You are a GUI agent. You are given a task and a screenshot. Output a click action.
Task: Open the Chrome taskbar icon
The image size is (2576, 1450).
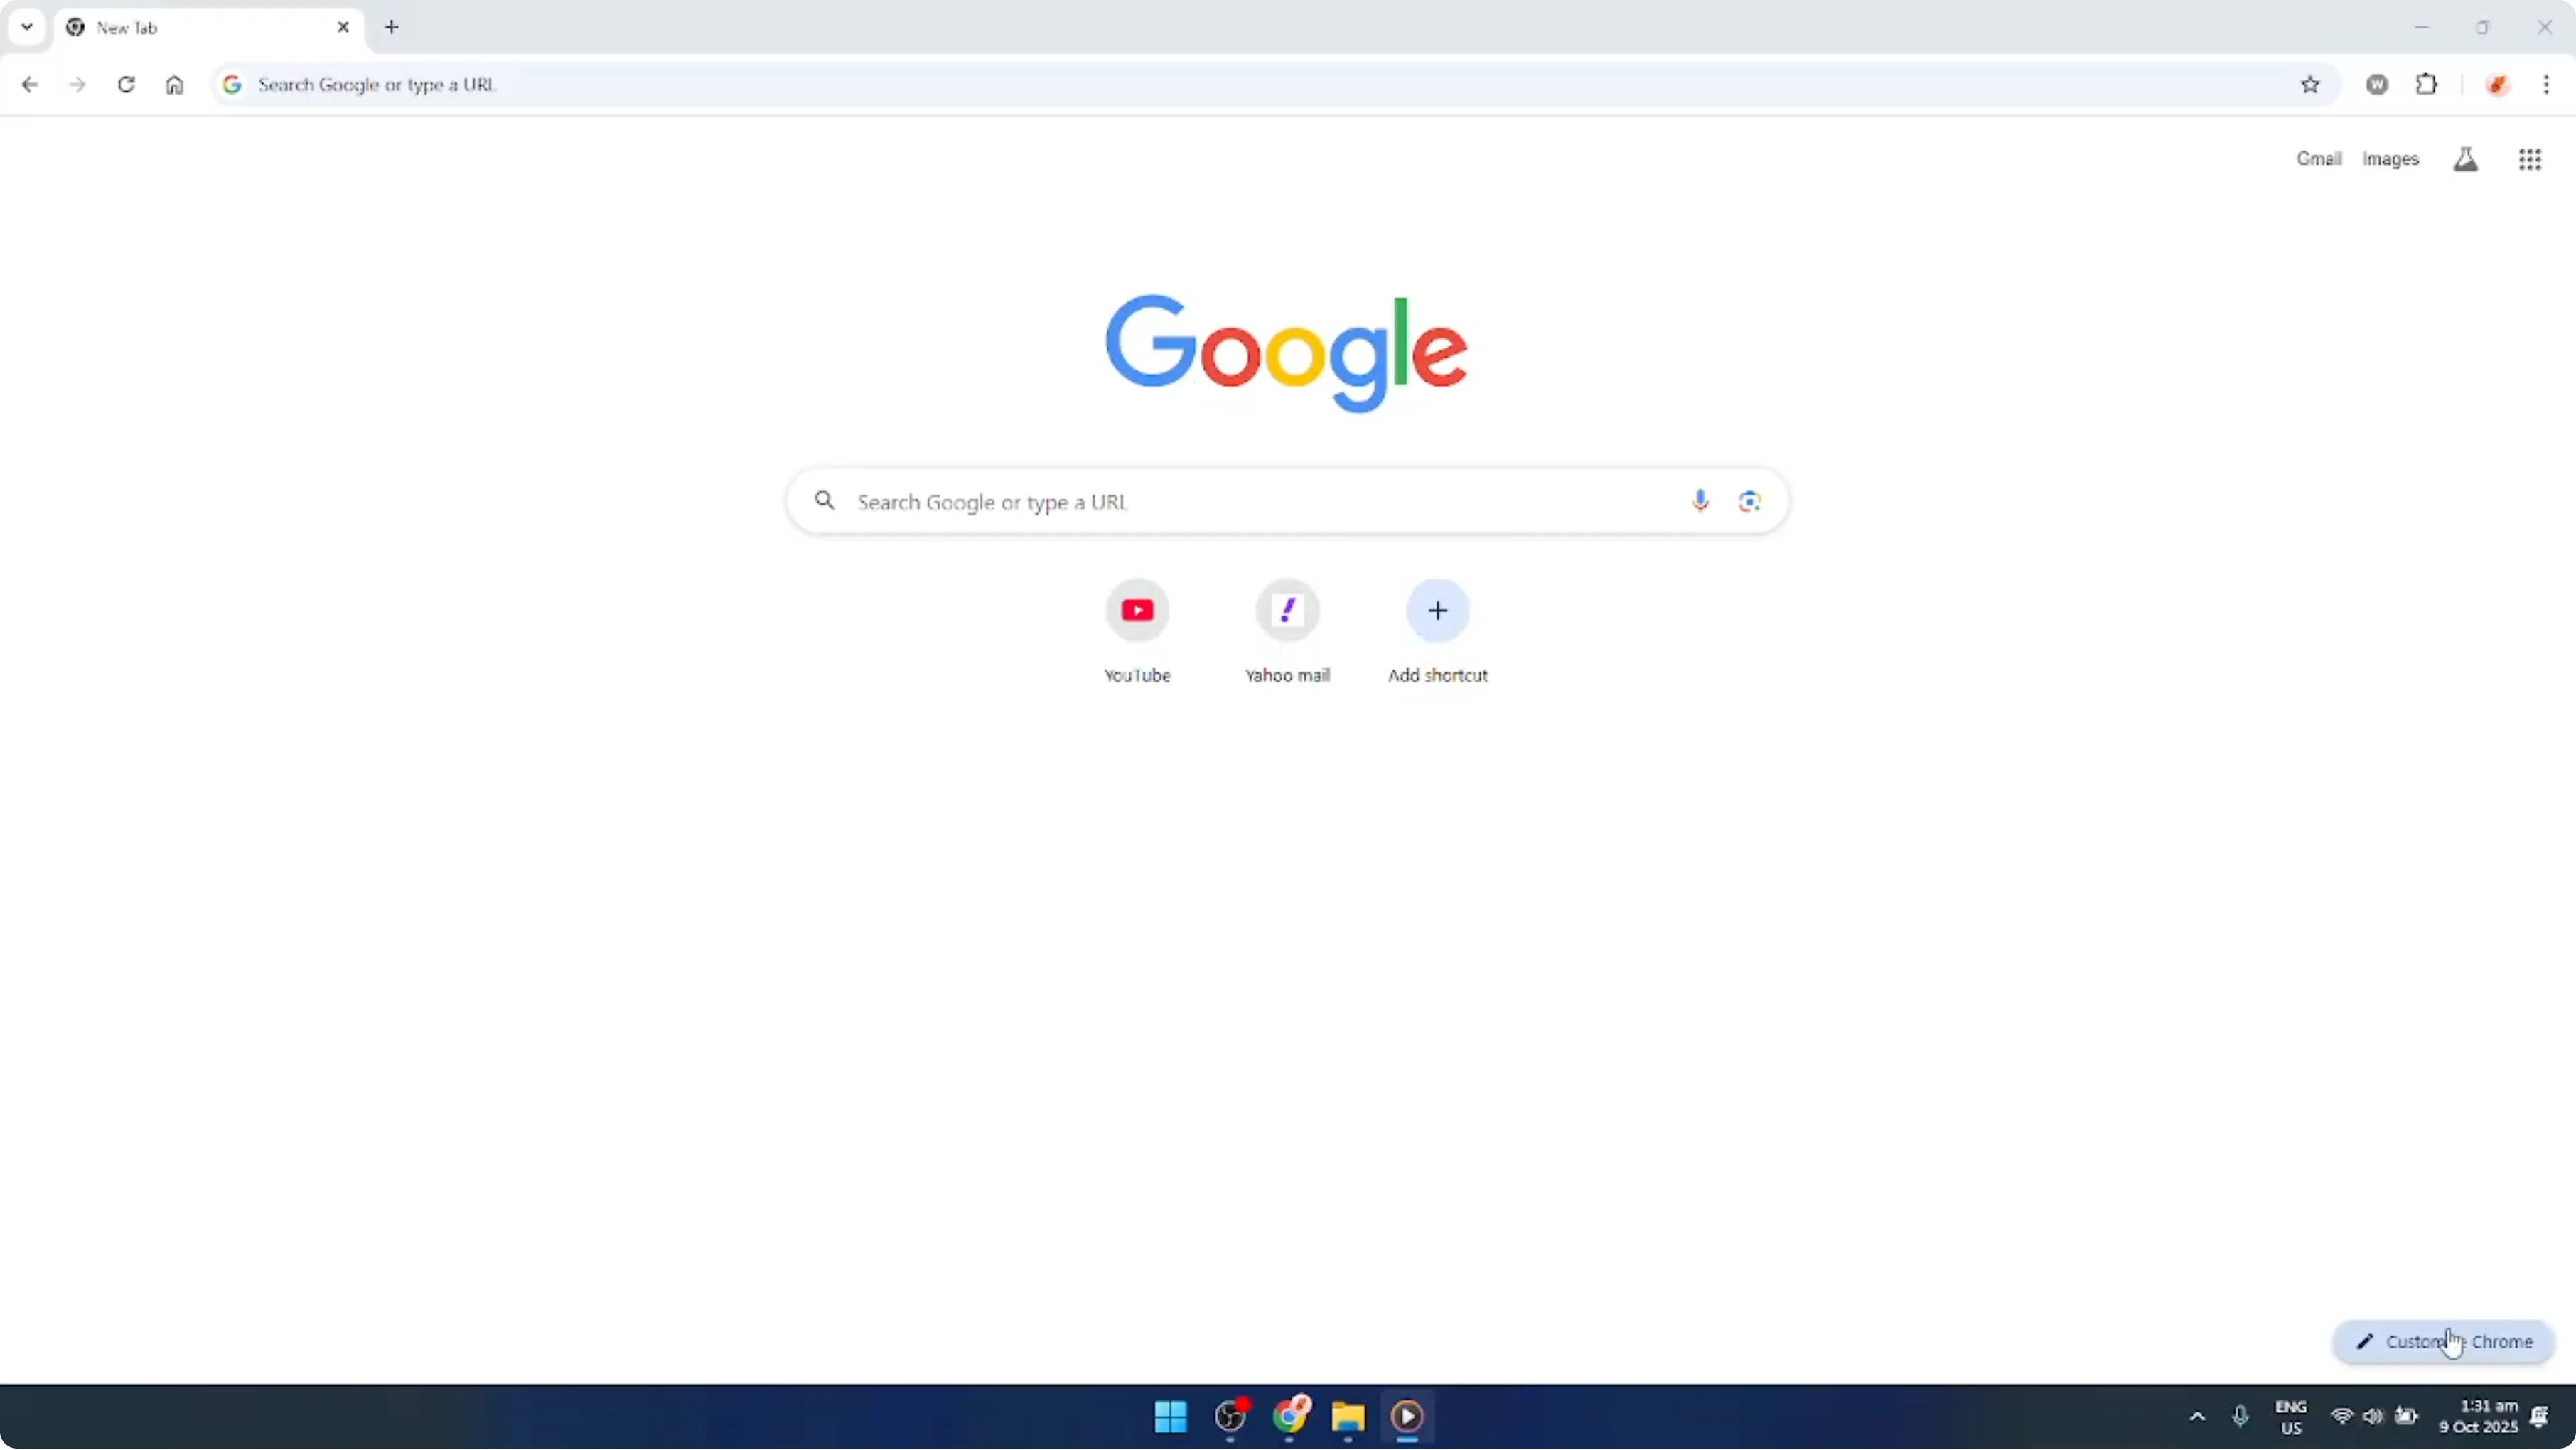tap(1290, 1416)
